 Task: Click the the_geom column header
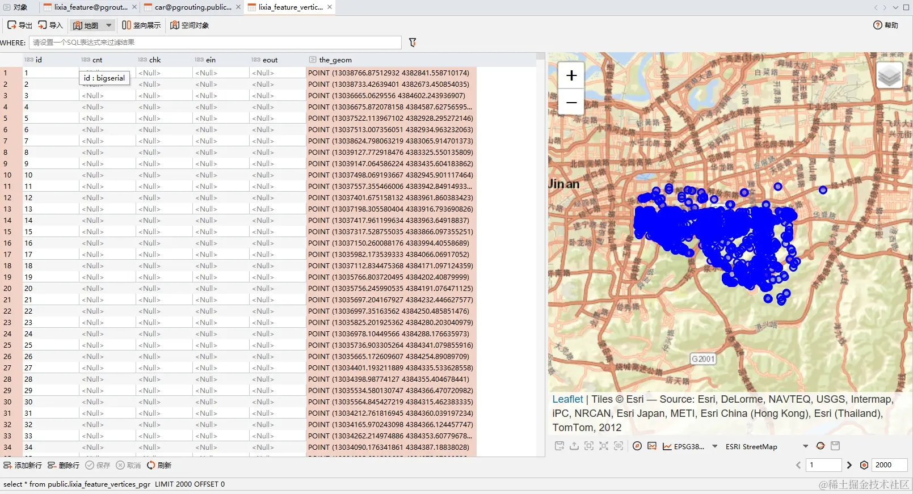click(x=391, y=60)
